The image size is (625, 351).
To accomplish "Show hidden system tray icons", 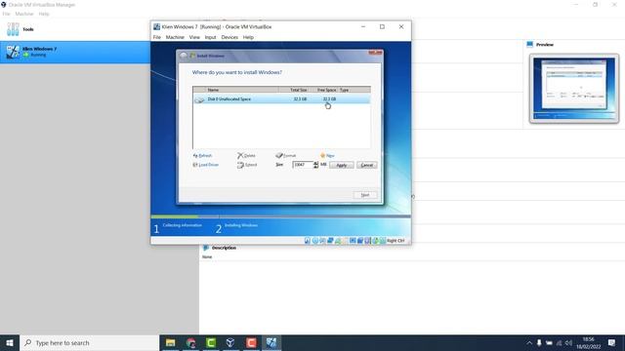I will (529, 343).
